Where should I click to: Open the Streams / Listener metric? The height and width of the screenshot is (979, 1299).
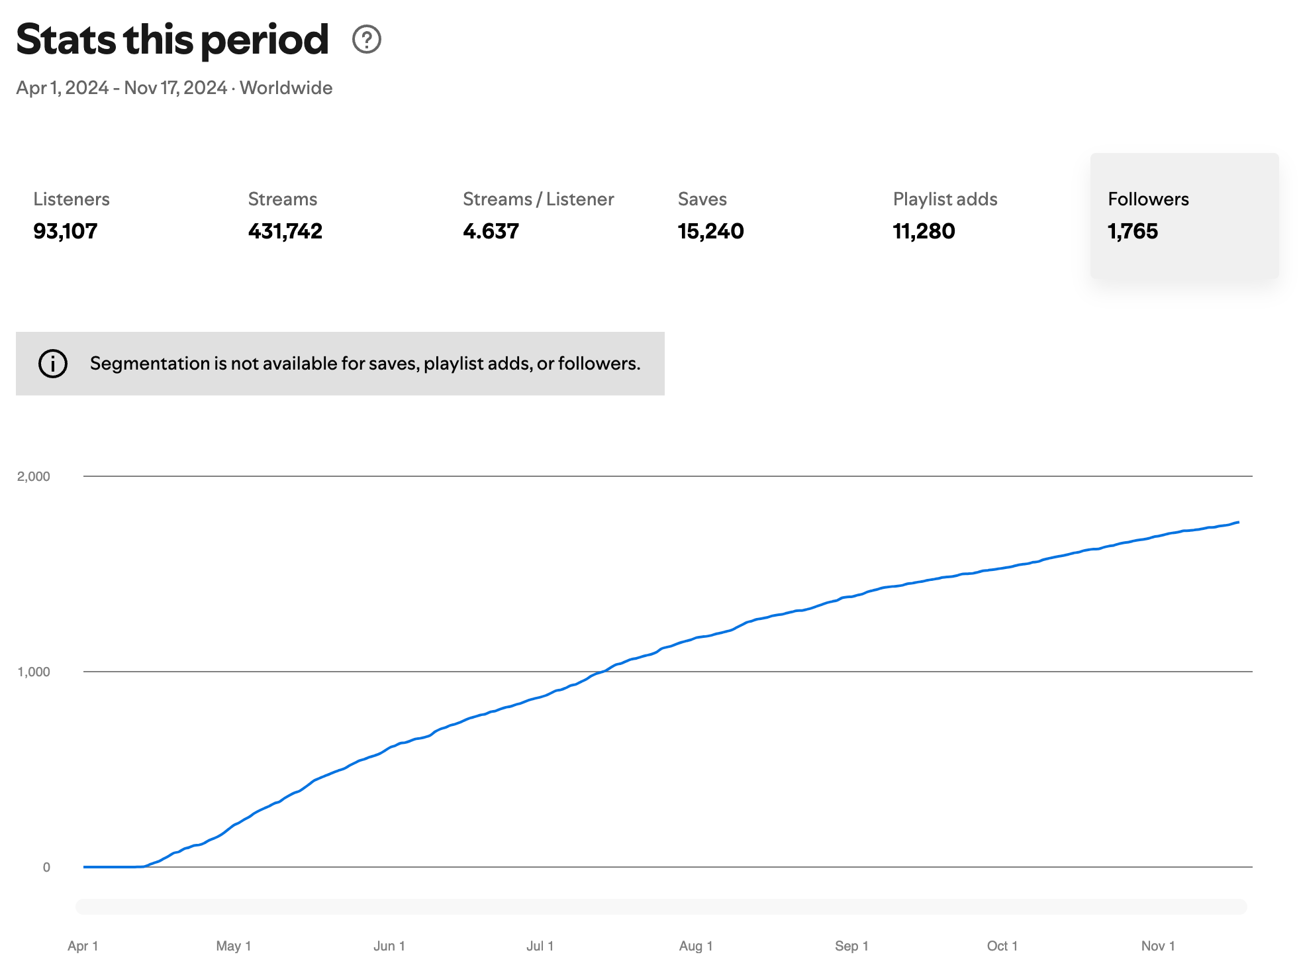(538, 215)
